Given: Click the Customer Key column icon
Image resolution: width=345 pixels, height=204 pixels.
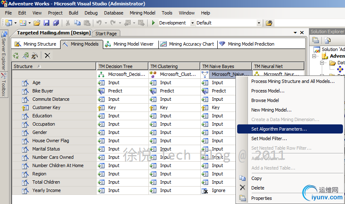Looking at the screenshot, I should (x=25, y=108).
